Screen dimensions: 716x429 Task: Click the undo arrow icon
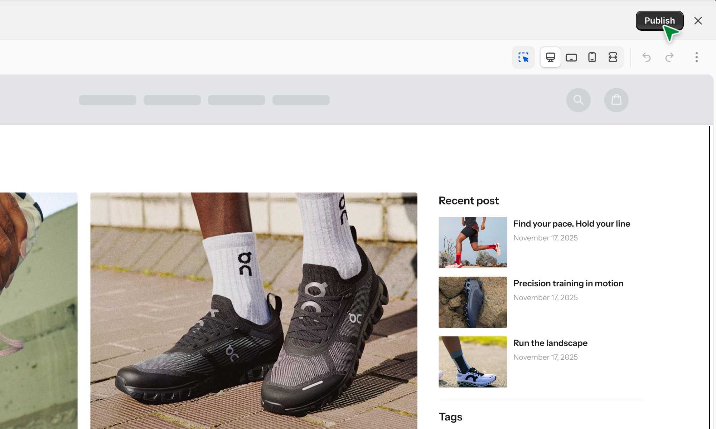pyautogui.click(x=646, y=57)
